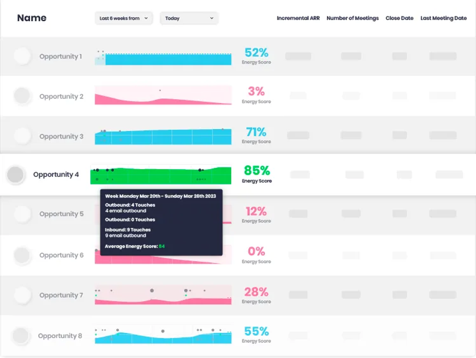The height and width of the screenshot is (358, 476).
Task: Click "9 email outbound" tooltip line
Action: [x=126, y=235]
